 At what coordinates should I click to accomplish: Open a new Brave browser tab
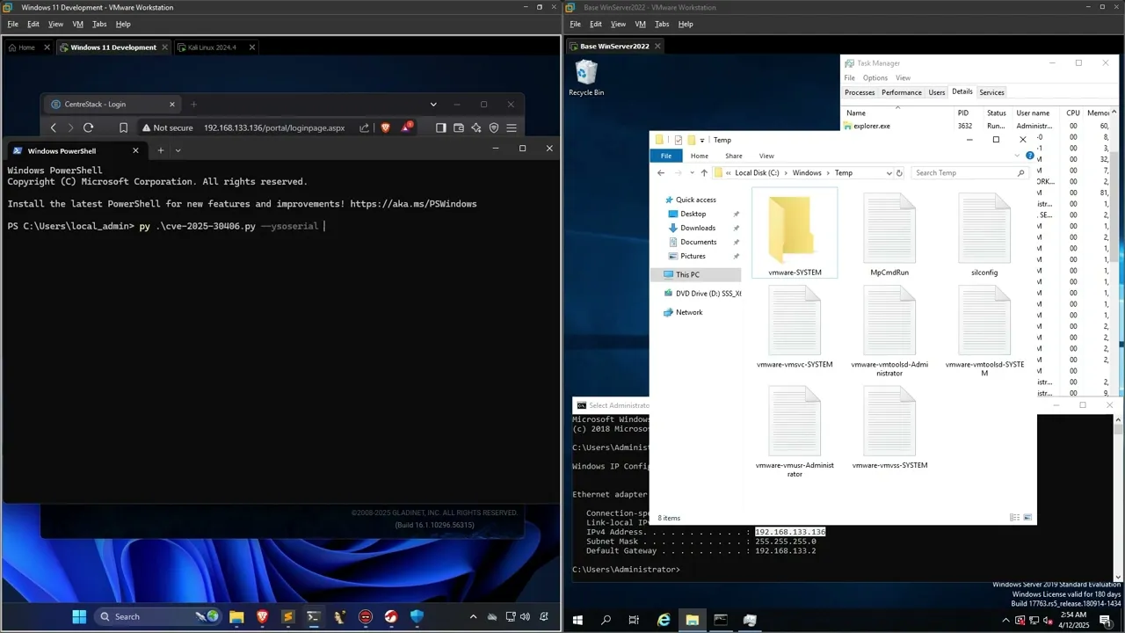[194, 104]
